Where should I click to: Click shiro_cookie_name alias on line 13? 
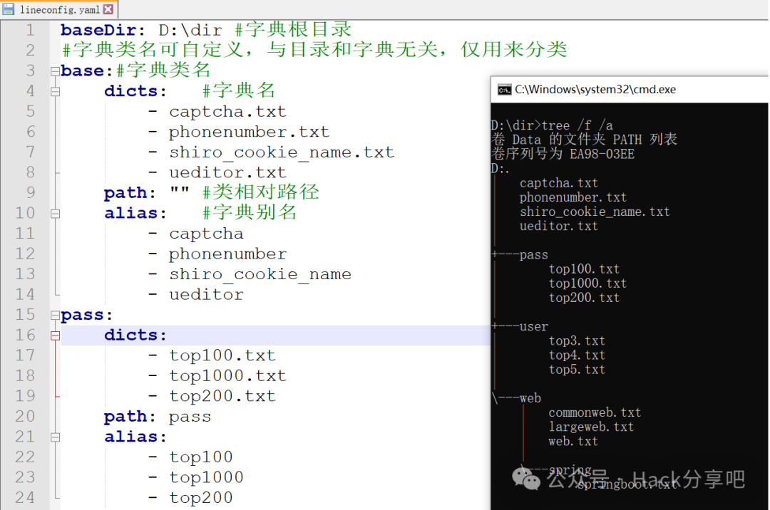[x=260, y=274]
